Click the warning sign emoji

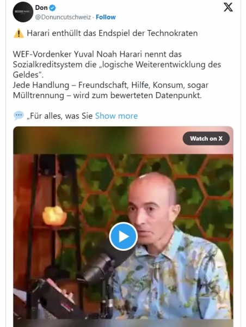coord(19,33)
